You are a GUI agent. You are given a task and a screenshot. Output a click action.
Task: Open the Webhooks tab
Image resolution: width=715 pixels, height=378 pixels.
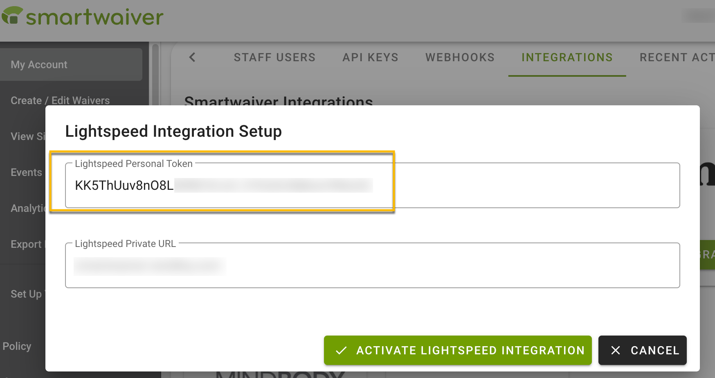coord(460,57)
